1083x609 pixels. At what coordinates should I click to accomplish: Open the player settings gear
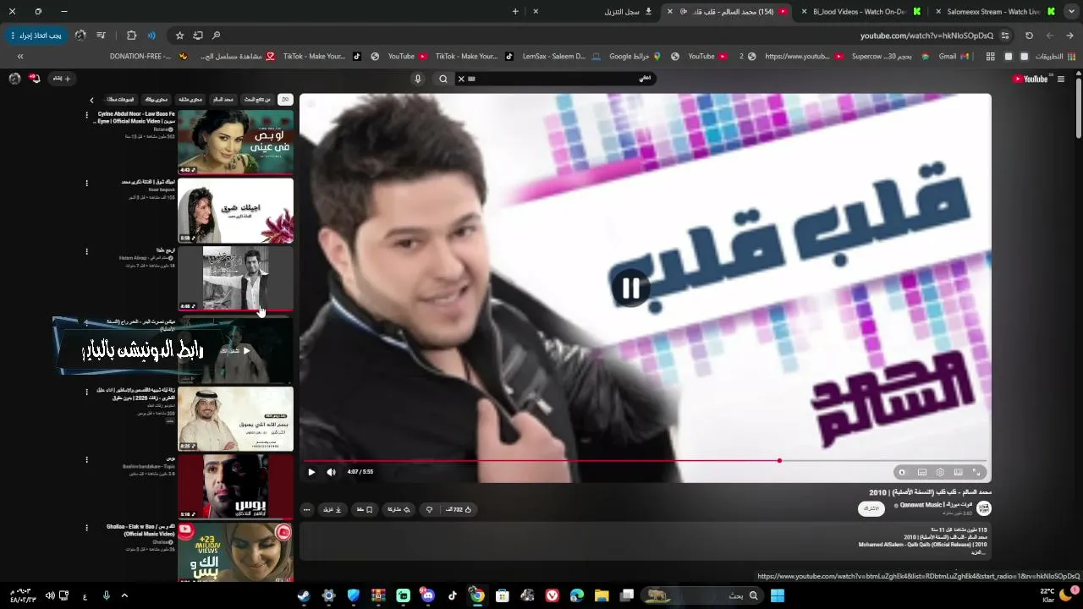click(x=940, y=472)
